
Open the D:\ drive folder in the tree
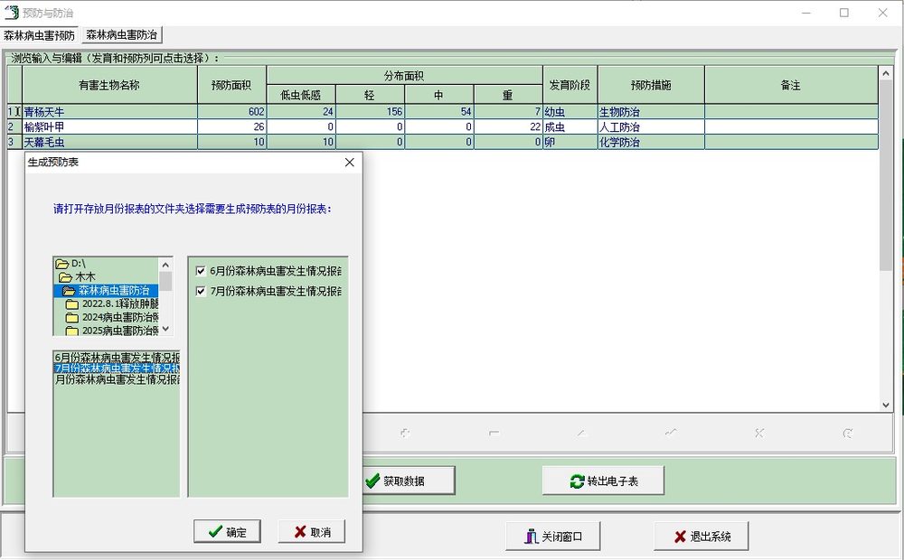(71, 264)
